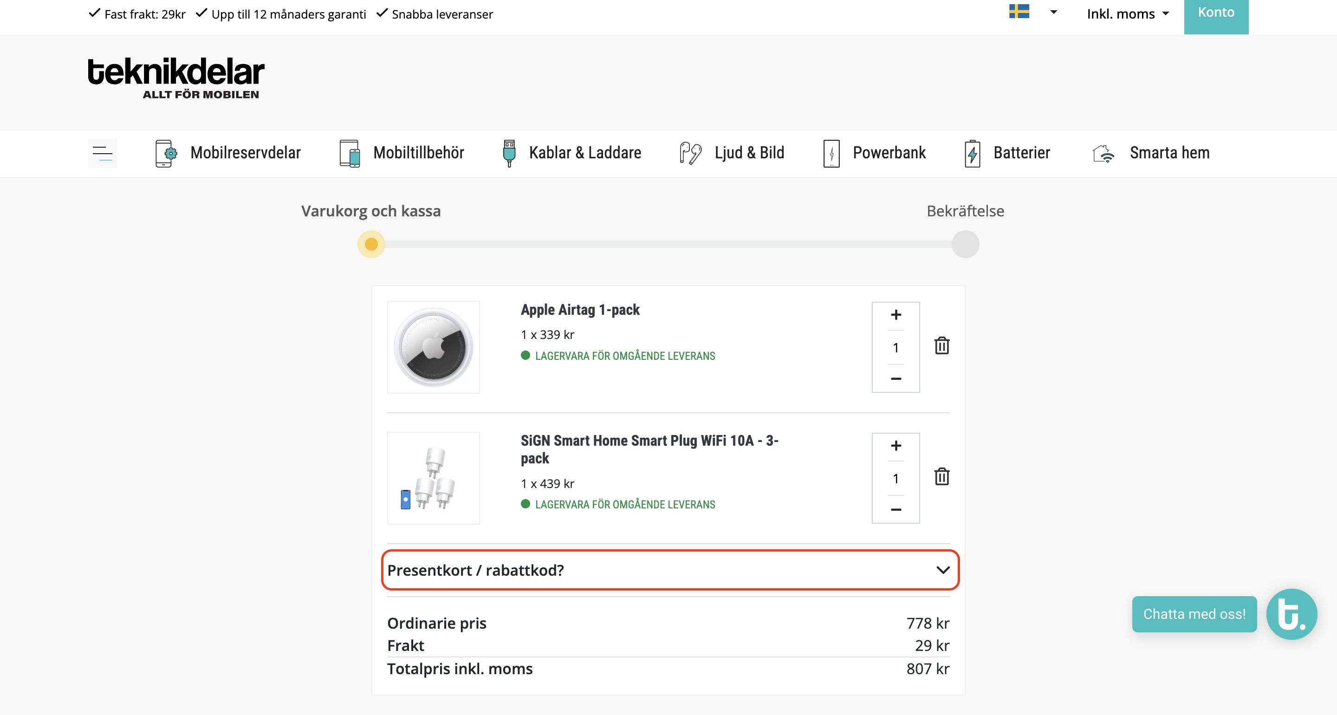This screenshot has height=715, width=1337.
Task: Click the 'Bekräftelse' step label
Action: coord(965,211)
